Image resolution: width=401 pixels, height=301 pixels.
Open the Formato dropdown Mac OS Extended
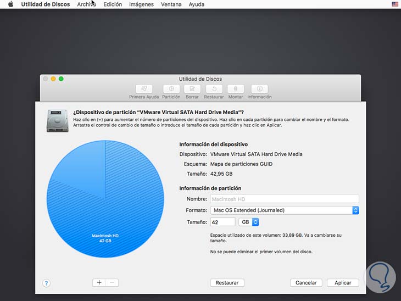tap(285, 210)
